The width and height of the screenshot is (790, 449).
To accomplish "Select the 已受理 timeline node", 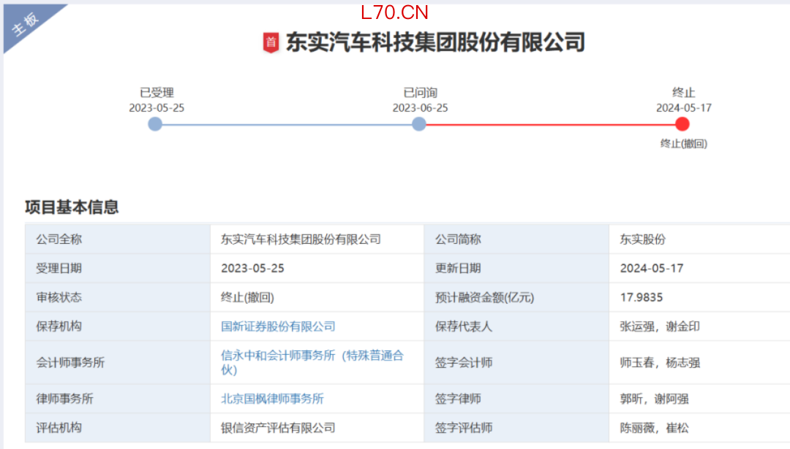I will (x=155, y=124).
